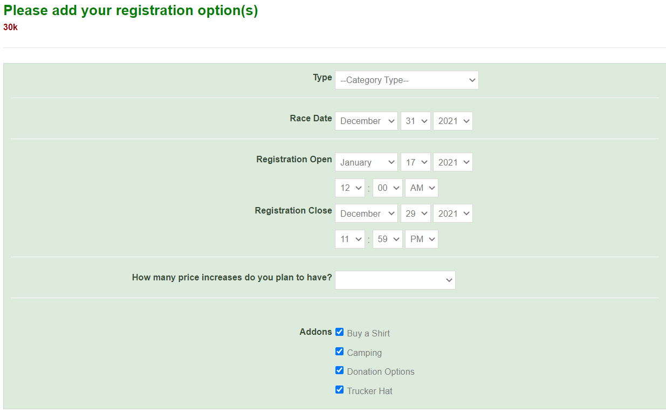The image size is (666, 413).
Task: Open Registration Close month dropdown
Action: click(366, 214)
